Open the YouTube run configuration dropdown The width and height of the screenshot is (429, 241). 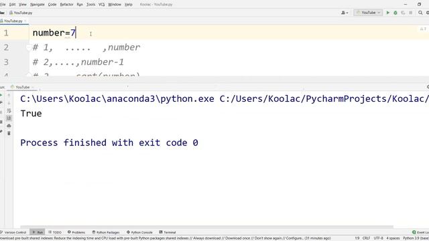pos(368,13)
